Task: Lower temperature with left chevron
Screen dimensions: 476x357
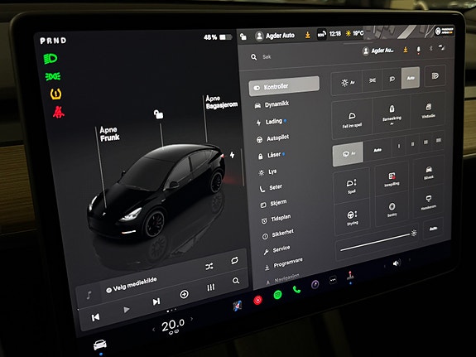Action: tap(154, 330)
